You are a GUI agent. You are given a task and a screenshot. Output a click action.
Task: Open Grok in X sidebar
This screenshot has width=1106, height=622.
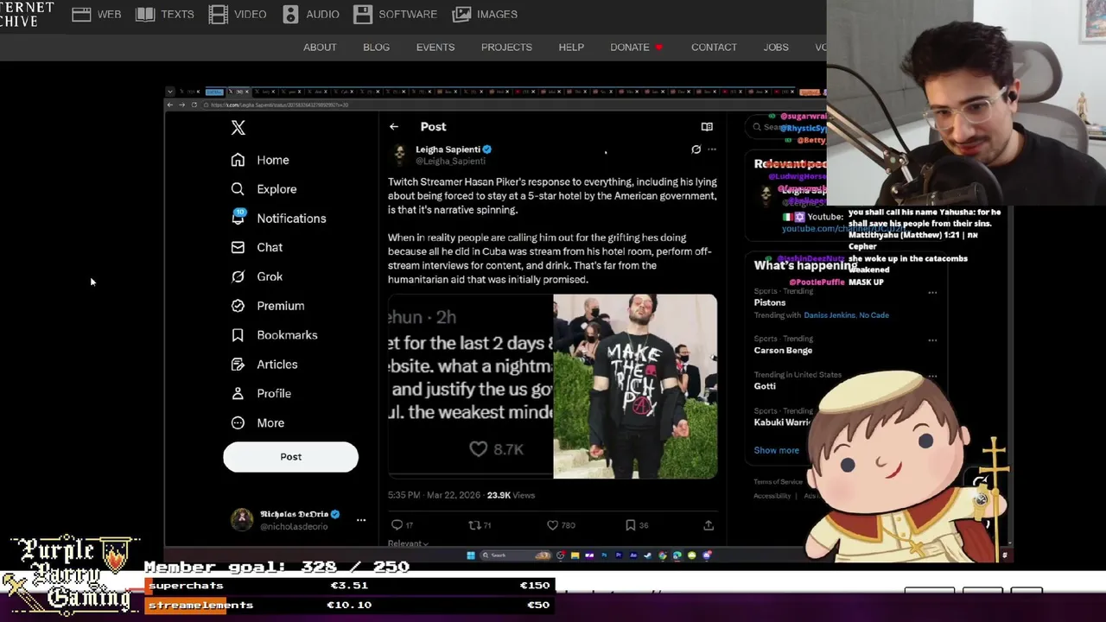coord(257,276)
